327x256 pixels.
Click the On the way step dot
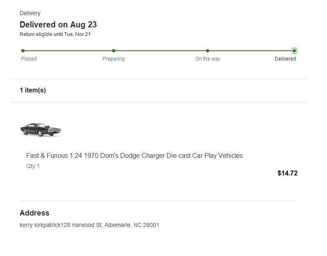point(208,51)
